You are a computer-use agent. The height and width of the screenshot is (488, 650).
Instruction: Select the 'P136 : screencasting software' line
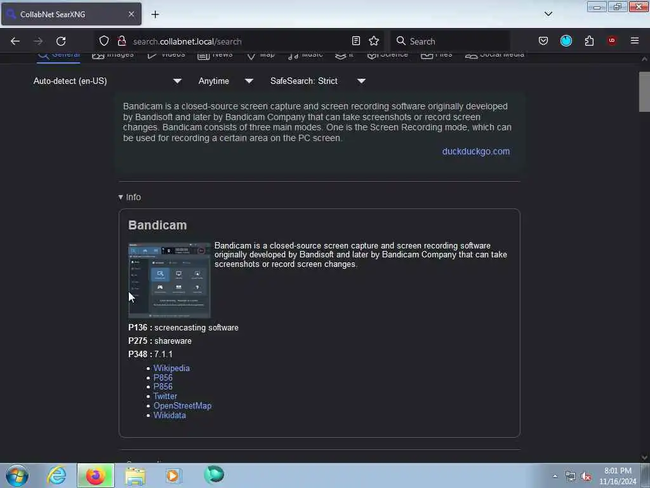183,328
